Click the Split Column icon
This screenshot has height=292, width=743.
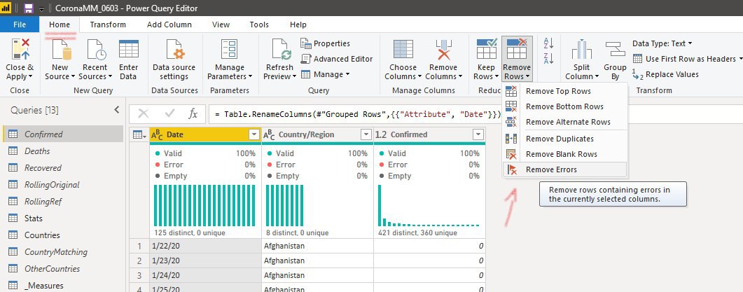pos(582,49)
